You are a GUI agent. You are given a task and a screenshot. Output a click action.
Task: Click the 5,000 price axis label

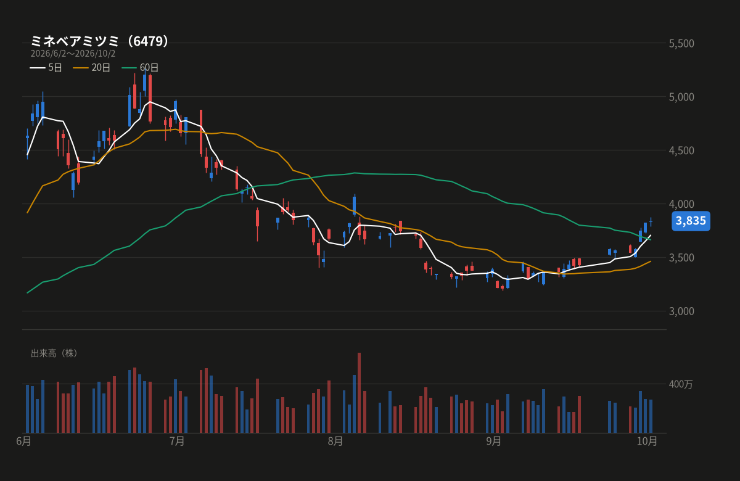coord(681,97)
